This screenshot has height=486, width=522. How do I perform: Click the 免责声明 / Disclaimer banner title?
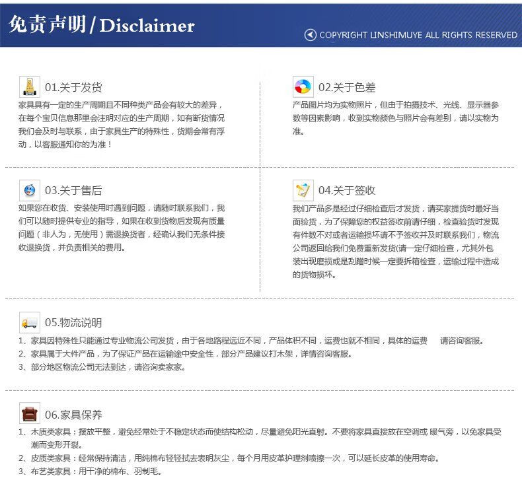102,25
